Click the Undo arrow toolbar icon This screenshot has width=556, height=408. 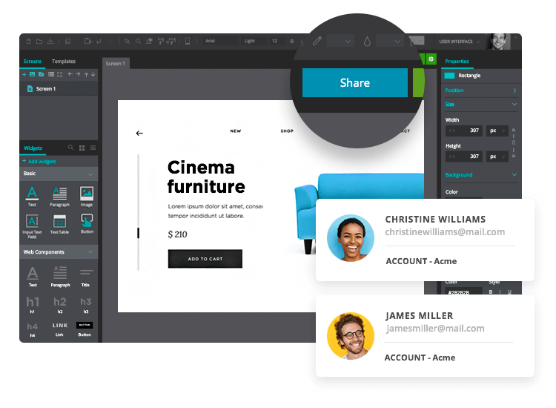pos(99,41)
